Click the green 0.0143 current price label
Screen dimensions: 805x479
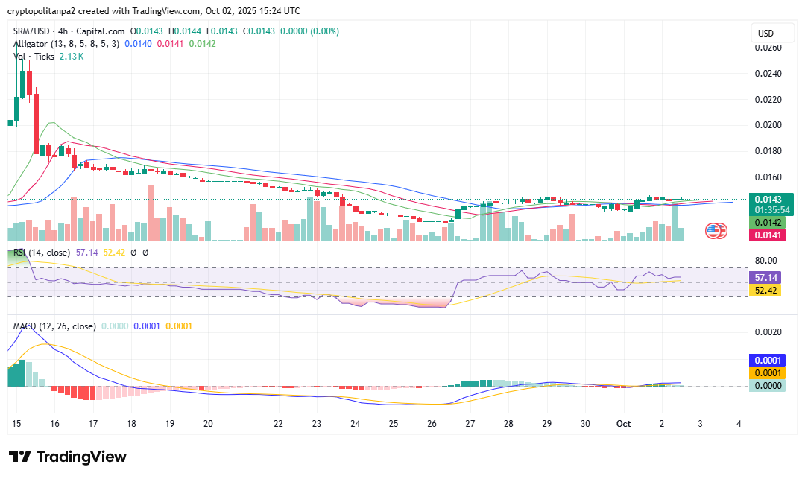(x=768, y=200)
